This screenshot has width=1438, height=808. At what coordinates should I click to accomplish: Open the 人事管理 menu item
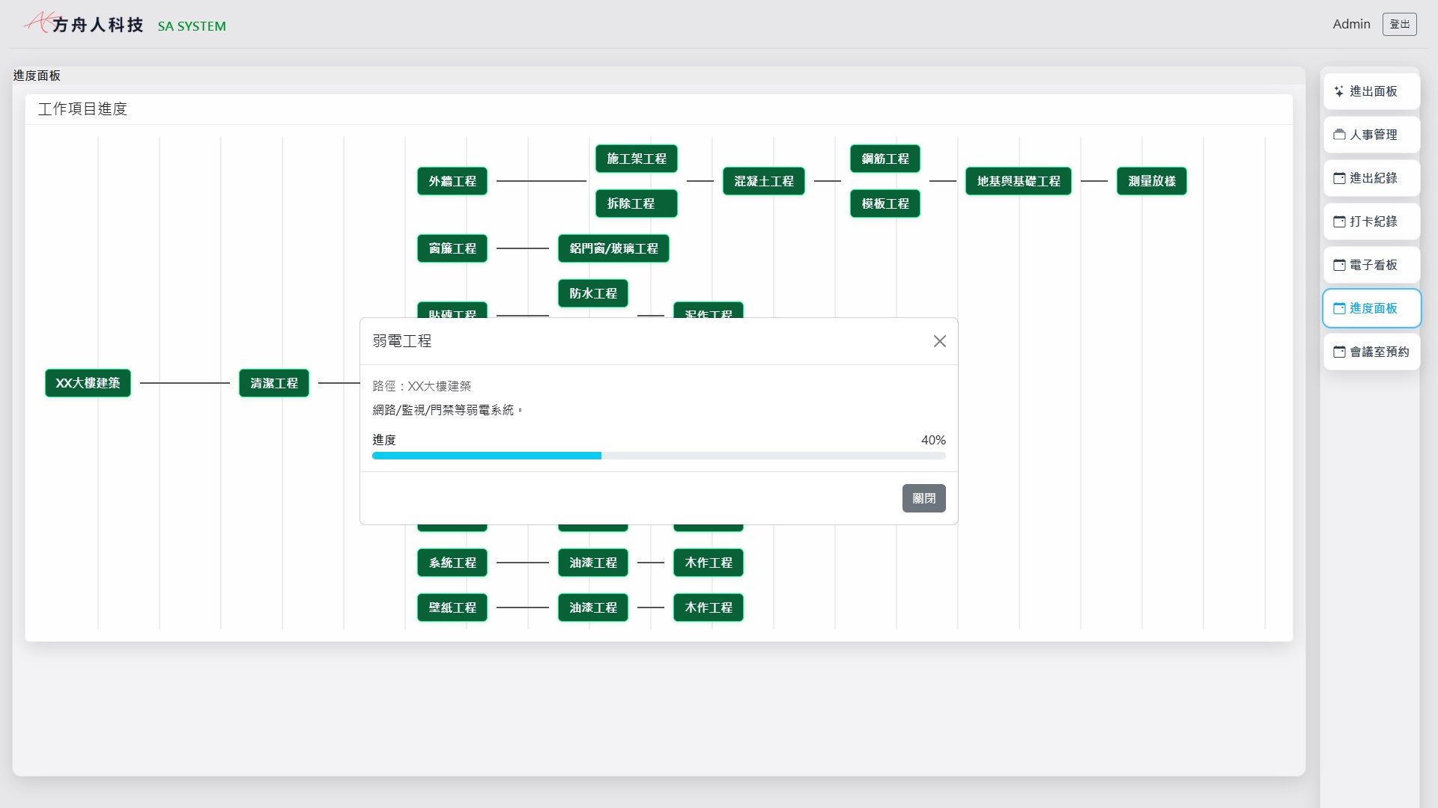pyautogui.click(x=1372, y=135)
